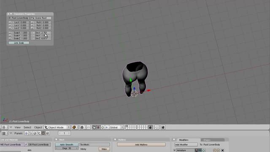This screenshot has width=270, height=152.
Task: Click the second layer button group
Action: click(x=142, y=128)
